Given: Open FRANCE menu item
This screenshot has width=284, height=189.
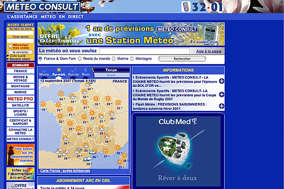Looking at the screenshot, I should click(21, 71).
